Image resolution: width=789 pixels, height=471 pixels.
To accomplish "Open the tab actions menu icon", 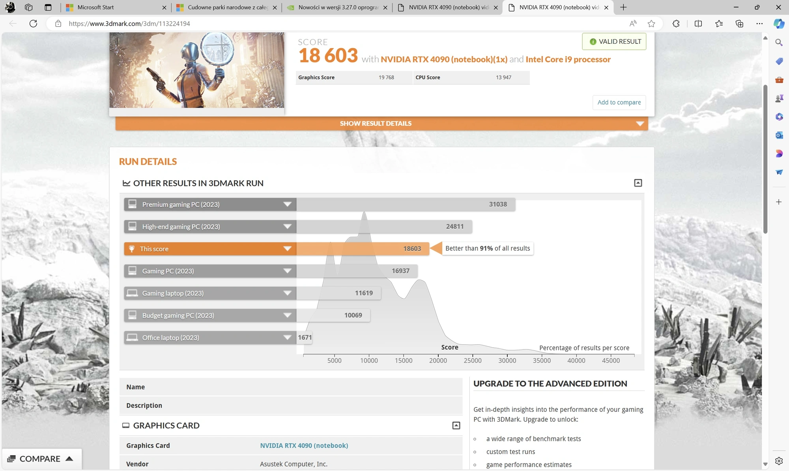I will point(48,7).
